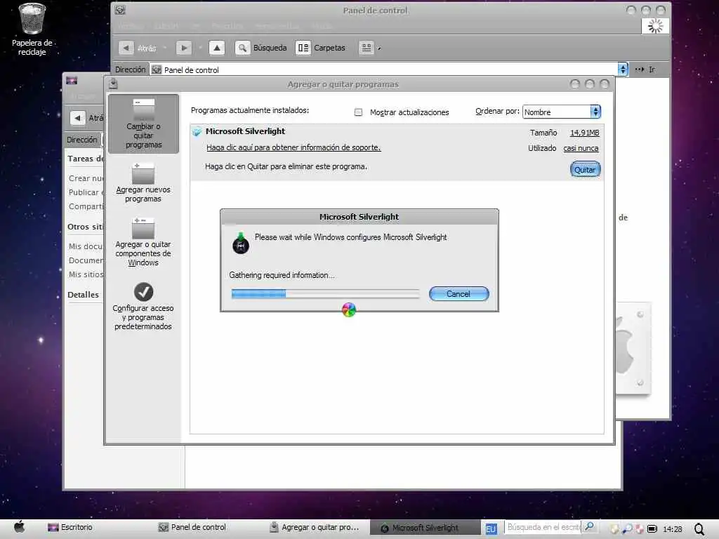Click the Panel de control window title icon
Image resolution: width=719 pixels, height=539 pixels.
pos(120,10)
